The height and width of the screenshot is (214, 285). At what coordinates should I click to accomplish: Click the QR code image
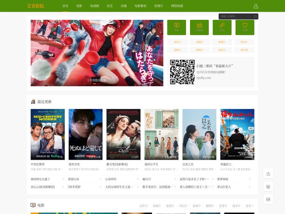(182, 72)
